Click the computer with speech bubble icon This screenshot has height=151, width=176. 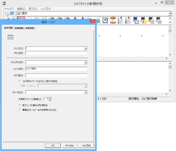pyautogui.click(x=151, y=20)
